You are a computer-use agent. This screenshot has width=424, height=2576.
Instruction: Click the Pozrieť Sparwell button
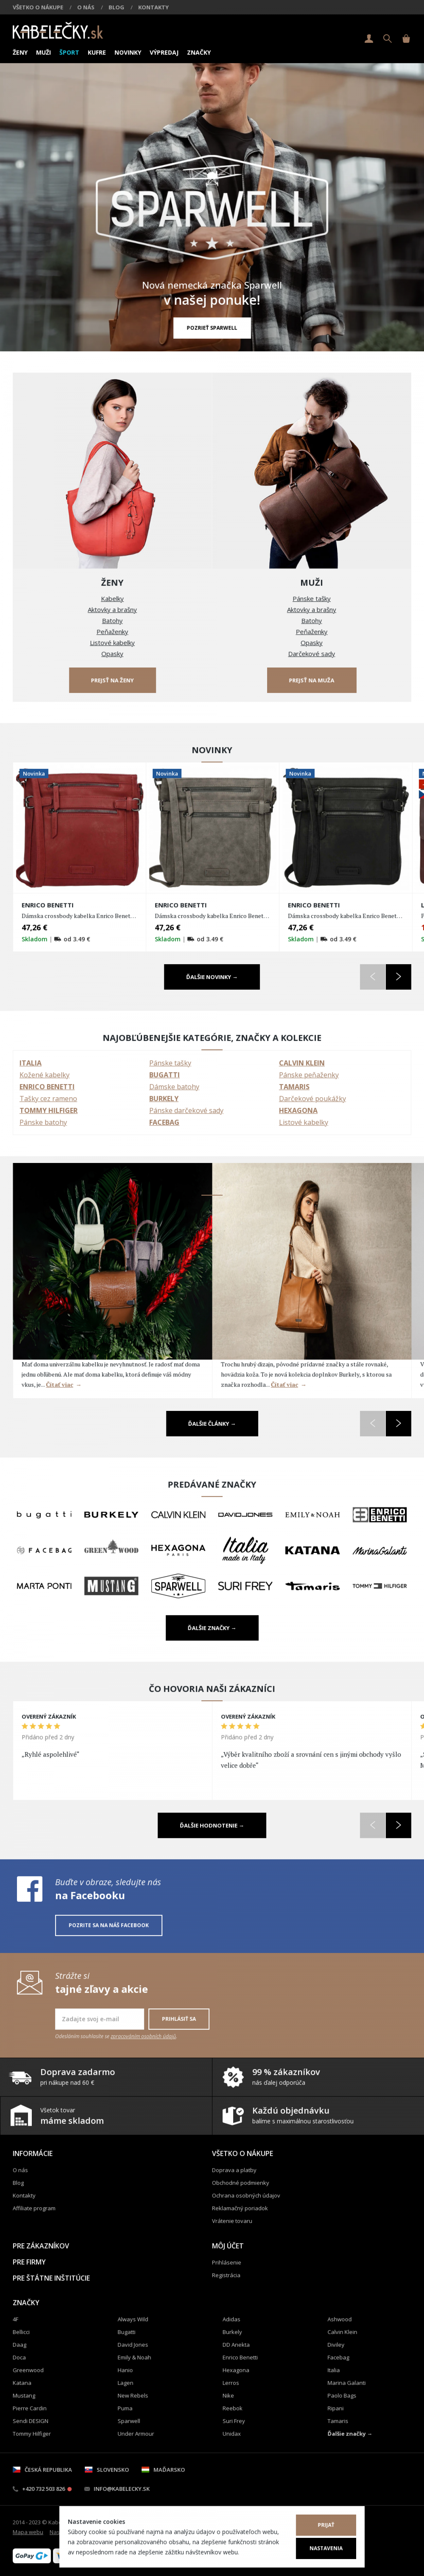click(x=212, y=327)
